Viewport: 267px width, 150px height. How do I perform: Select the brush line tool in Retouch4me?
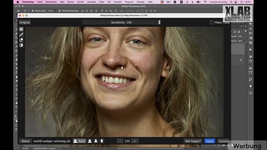click(x=21, y=35)
